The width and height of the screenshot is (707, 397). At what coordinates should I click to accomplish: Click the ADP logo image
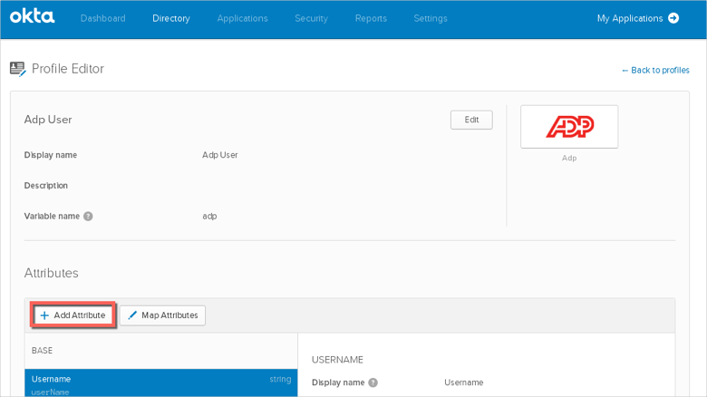[569, 127]
